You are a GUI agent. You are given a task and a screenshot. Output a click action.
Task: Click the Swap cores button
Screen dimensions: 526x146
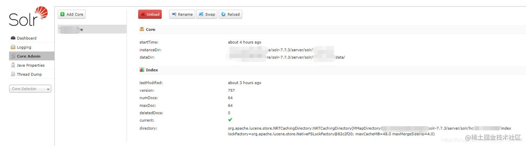coord(207,14)
